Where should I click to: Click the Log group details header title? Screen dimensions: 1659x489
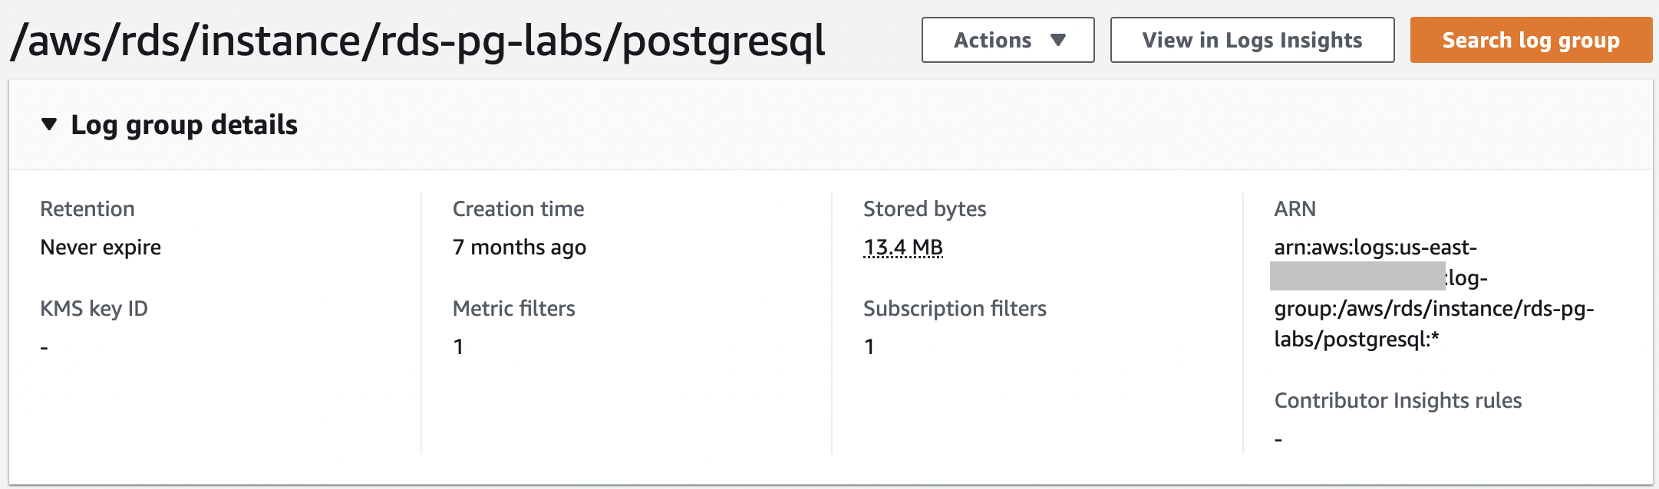click(x=184, y=125)
